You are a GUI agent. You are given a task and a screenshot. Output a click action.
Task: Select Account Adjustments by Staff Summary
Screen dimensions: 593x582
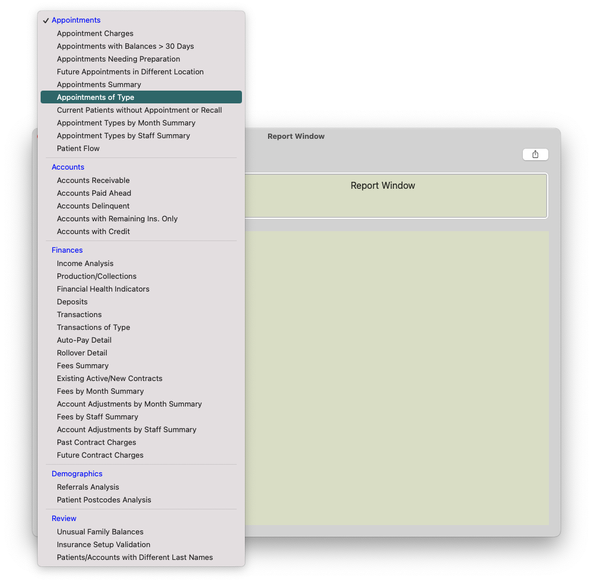click(126, 430)
